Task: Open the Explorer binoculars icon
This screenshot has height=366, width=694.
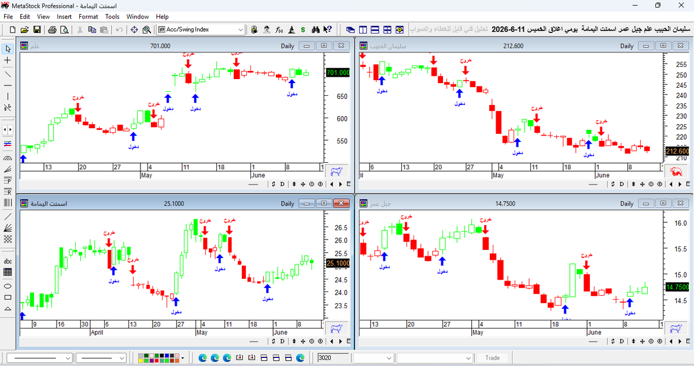Action: [316, 29]
